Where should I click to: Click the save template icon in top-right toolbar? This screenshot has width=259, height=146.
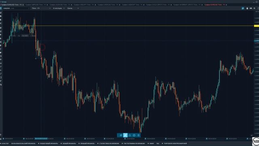247,8
